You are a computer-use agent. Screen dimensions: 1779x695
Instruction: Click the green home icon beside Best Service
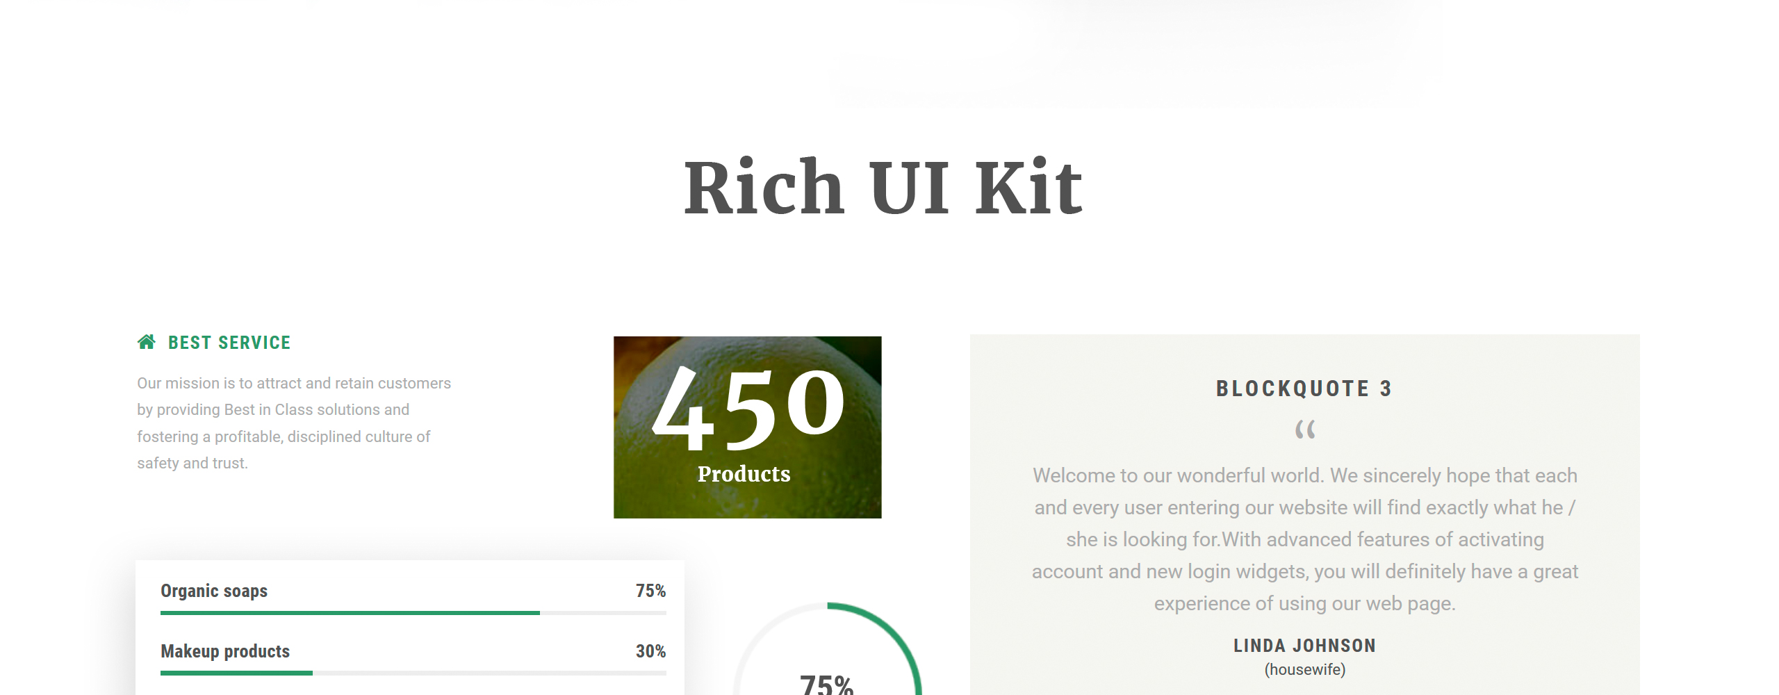(146, 342)
